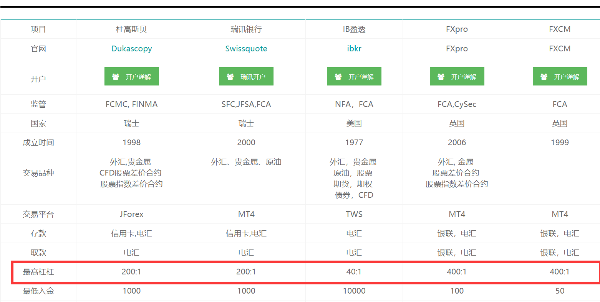
Task: Select the 50 minimum deposit under FXCM
Action: (x=560, y=291)
